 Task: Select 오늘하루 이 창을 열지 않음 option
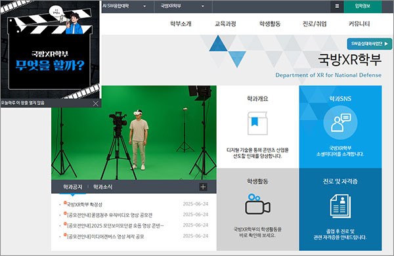tap(22, 103)
